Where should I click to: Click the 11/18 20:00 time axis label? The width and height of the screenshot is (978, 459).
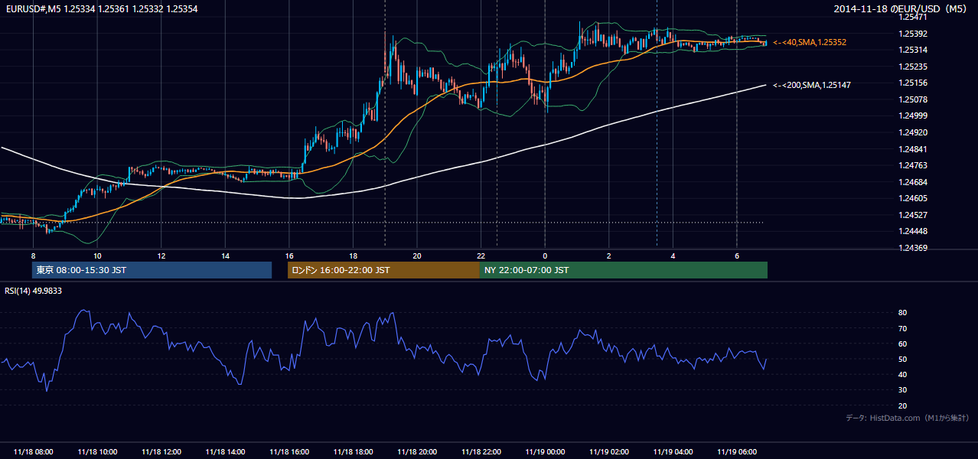point(417,451)
